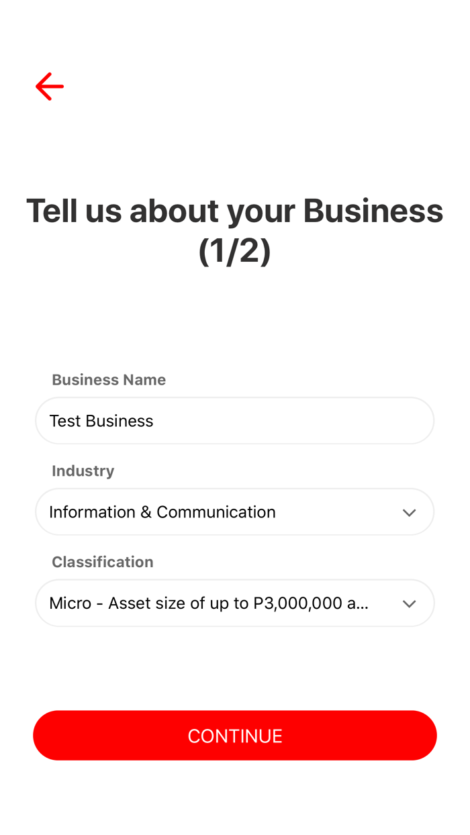
Task: Open the Industry dropdown
Action: 234,512
